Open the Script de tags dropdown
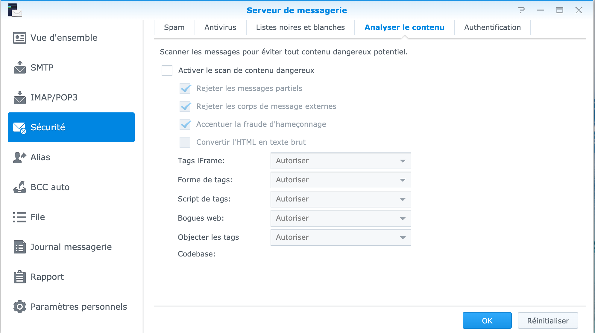Viewport: 595px width, 333px height. [341, 199]
